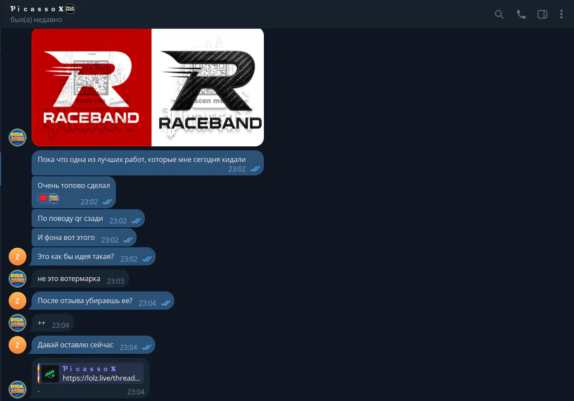This screenshot has height=401, width=574.
Task: Open the lolz.live thread link
Action: coord(101,378)
